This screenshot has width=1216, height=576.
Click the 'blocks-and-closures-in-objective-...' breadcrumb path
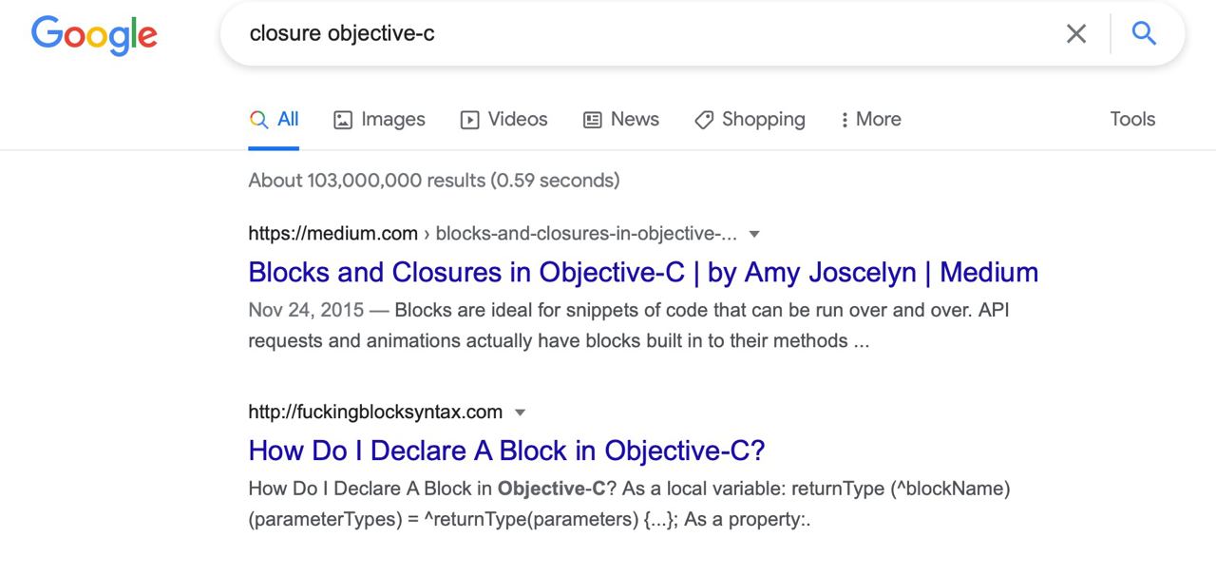pos(586,234)
